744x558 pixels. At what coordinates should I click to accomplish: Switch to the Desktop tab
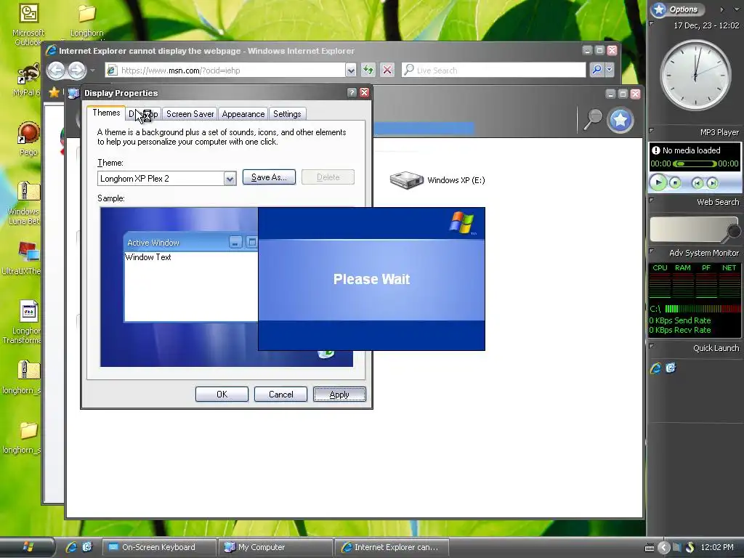pyautogui.click(x=143, y=114)
